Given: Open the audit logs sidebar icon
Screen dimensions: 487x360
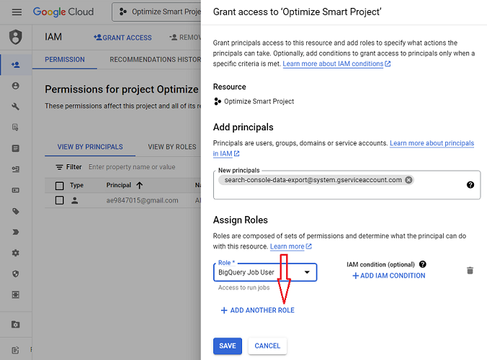Looking at the screenshot, I should tap(16, 294).
